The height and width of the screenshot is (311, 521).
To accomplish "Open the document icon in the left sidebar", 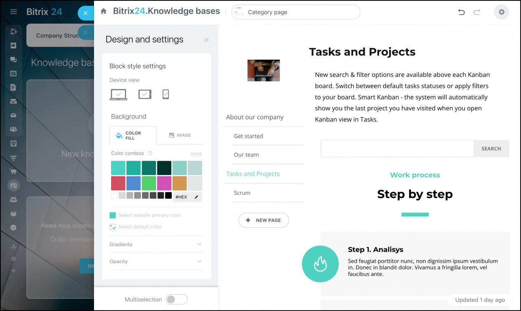I will coord(13,87).
